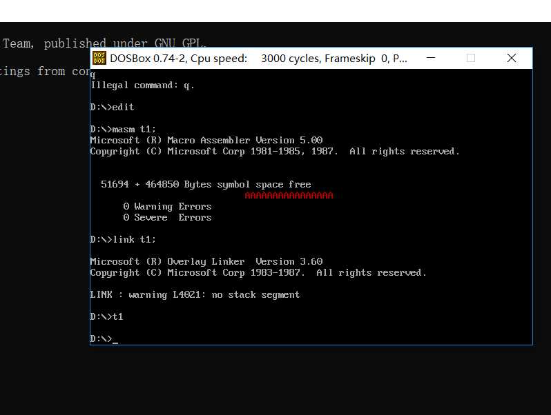Click the Copyright 1981-1985, 1987 line
The width and height of the screenshot is (551, 415).
tap(275, 151)
